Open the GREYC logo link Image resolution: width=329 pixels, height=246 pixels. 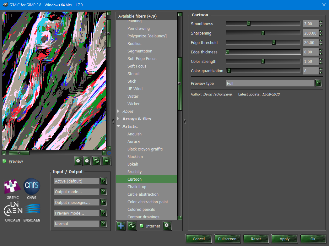pyautogui.click(x=13, y=189)
